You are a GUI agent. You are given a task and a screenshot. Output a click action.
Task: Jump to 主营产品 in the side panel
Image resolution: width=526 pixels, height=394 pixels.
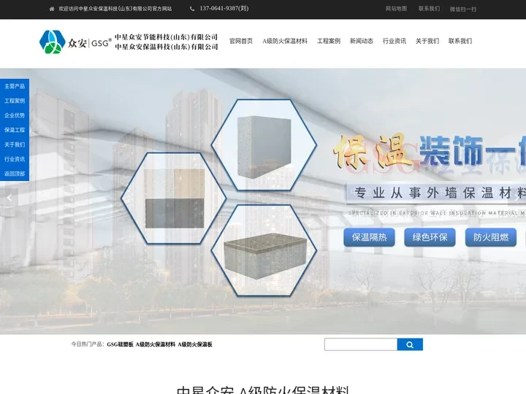tap(15, 86)
